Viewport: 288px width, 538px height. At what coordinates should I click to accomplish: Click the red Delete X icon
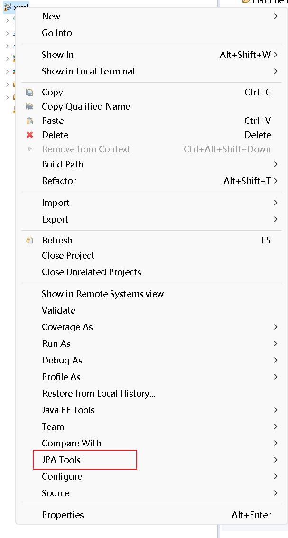(29, 135)
